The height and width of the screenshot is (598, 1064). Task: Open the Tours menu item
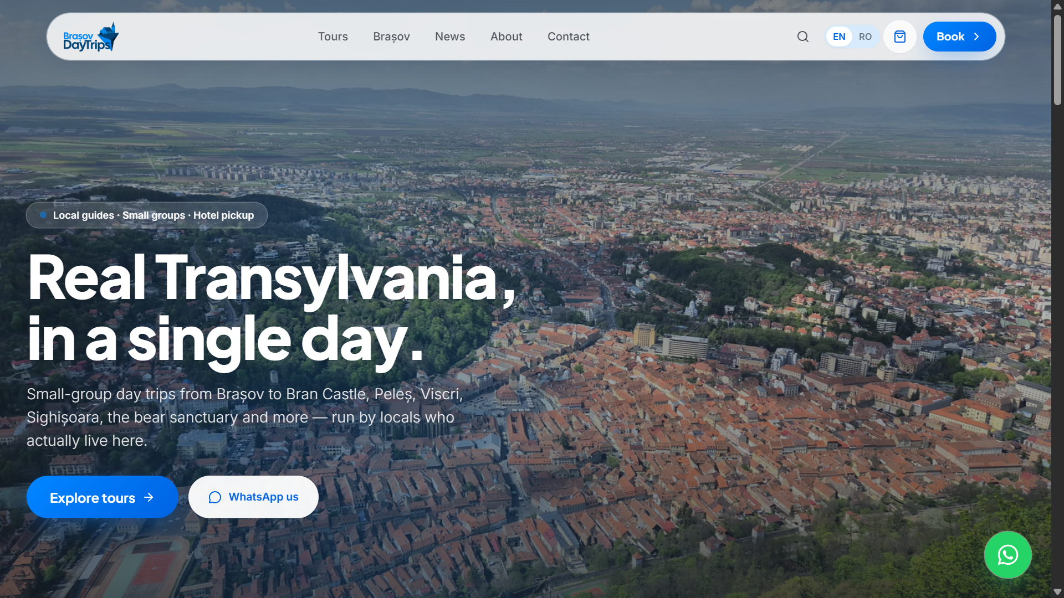point(333,37)
